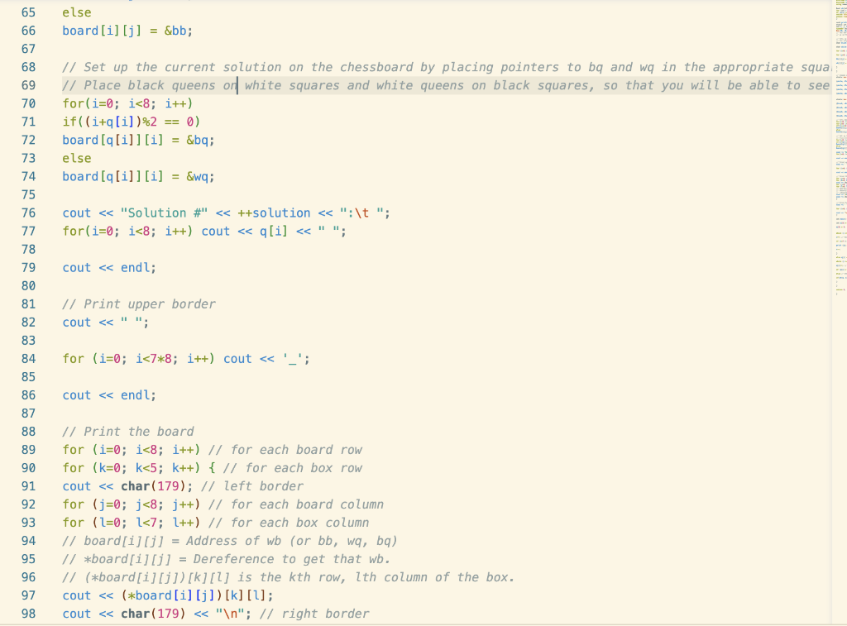Click 'board[q[i]][i] = &wq;' assignment
This screenshot has width=847, height=626.
click(138, 177)
